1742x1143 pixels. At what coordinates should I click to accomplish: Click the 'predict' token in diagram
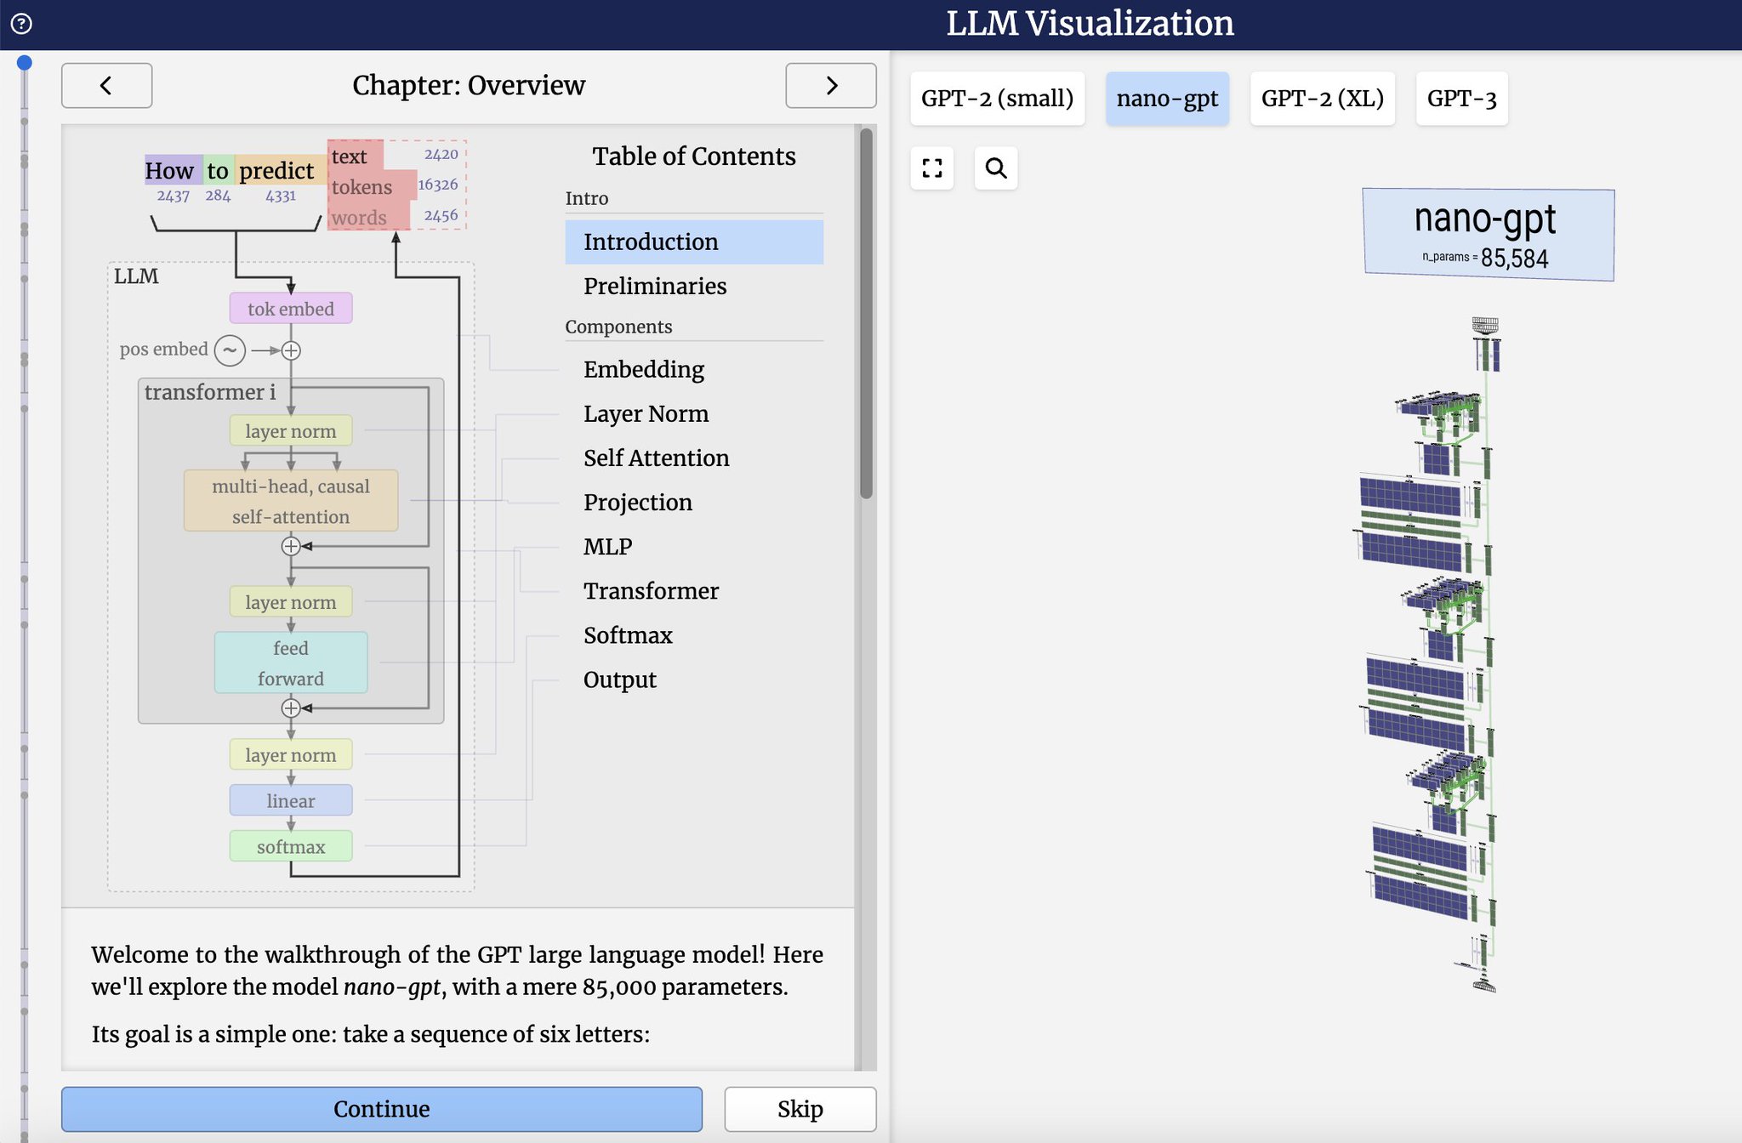click(x=282, y=170)
